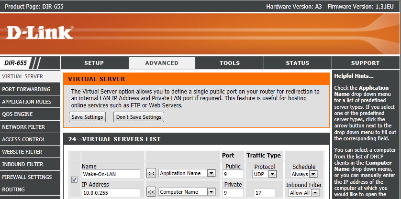Click the Private port field
The width and height of the screenshot is (401, 199).
pos(233,193)
